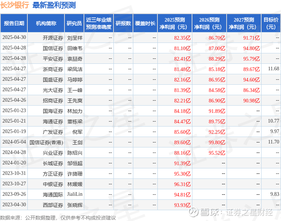Select the 报告日期 column header
281x221 pixels.
tap(14, 23)
